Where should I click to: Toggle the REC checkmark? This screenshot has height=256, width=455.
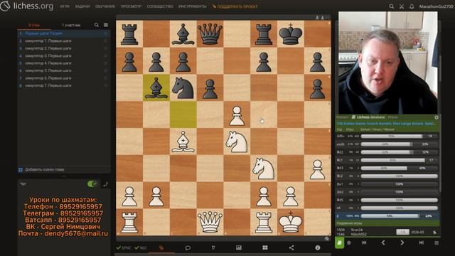tap(141, 248)
